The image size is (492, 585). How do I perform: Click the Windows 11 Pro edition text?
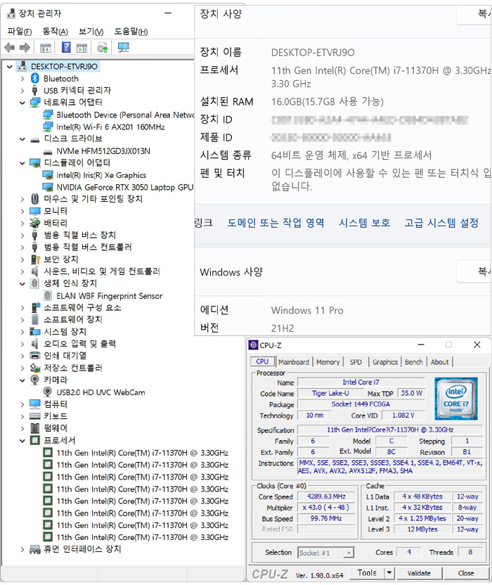[x=307, y=310]
